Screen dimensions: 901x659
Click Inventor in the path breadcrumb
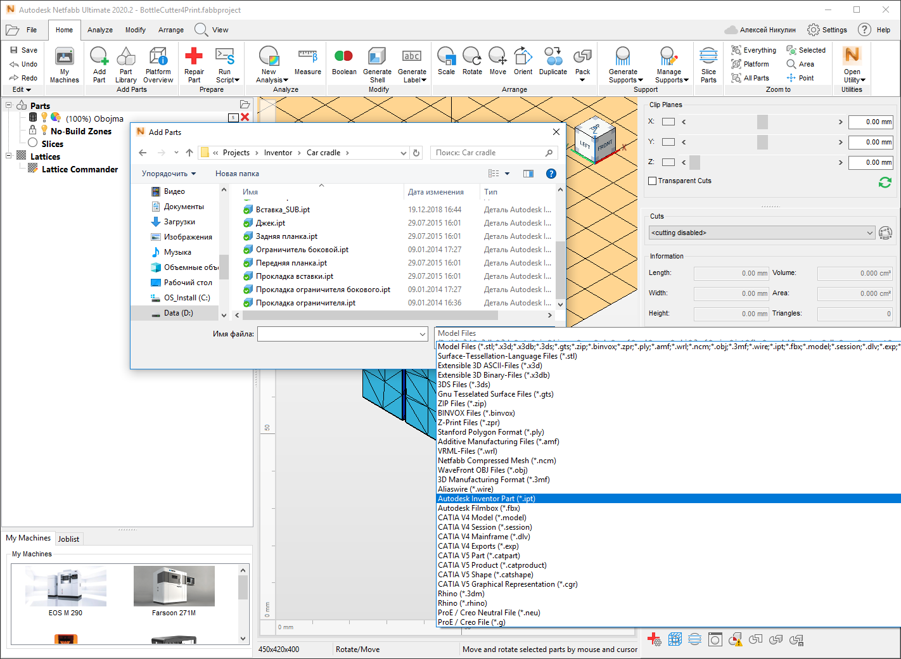point(278,153)
